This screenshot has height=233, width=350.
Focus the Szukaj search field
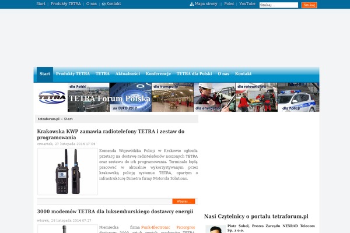279,5
